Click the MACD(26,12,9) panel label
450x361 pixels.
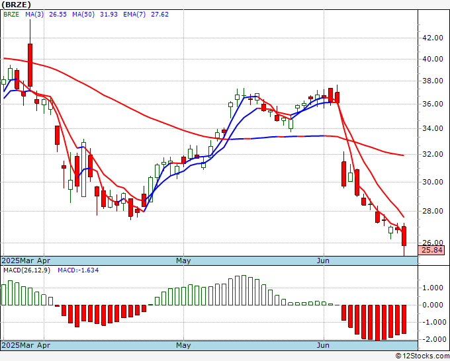26,270
